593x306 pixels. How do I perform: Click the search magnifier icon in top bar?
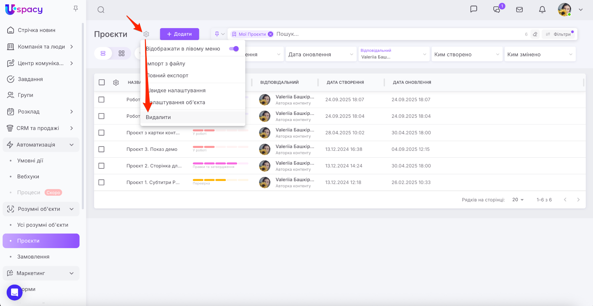pos(101,10)
